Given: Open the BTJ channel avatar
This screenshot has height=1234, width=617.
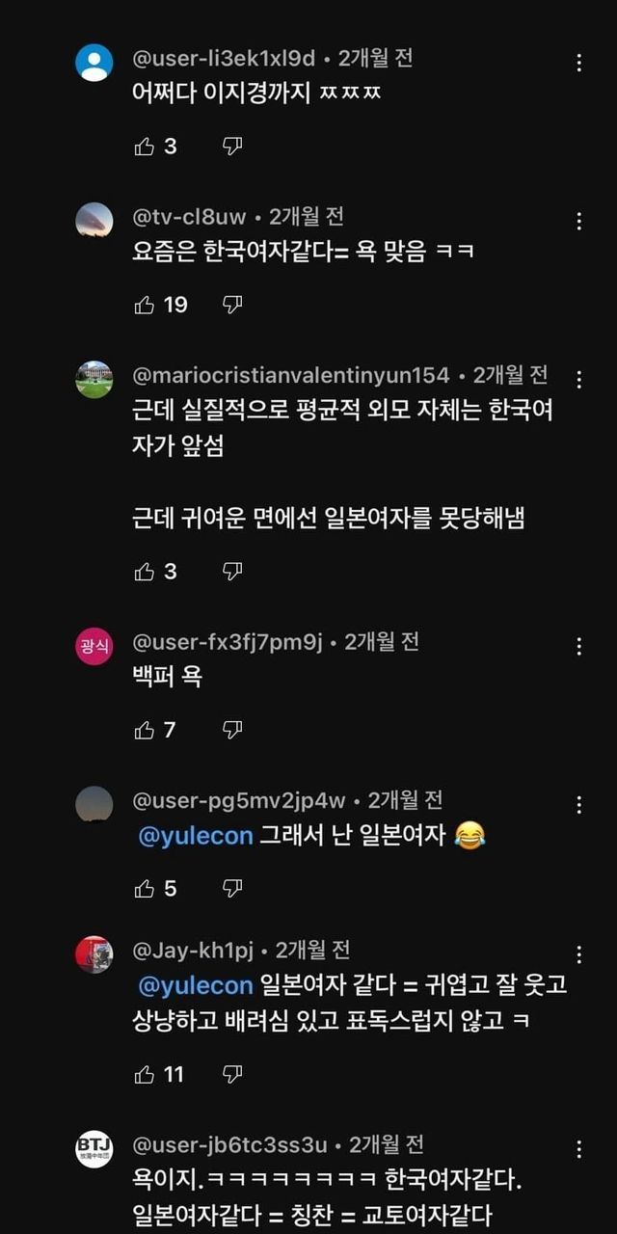Looking at the screenshot, I should (x=94, y=1149).
